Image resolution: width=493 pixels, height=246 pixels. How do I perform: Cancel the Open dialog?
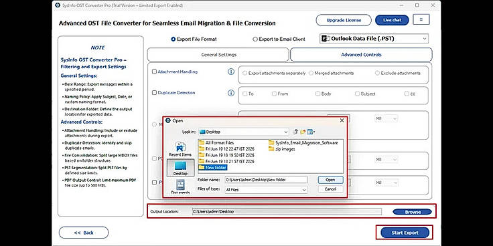330,189
